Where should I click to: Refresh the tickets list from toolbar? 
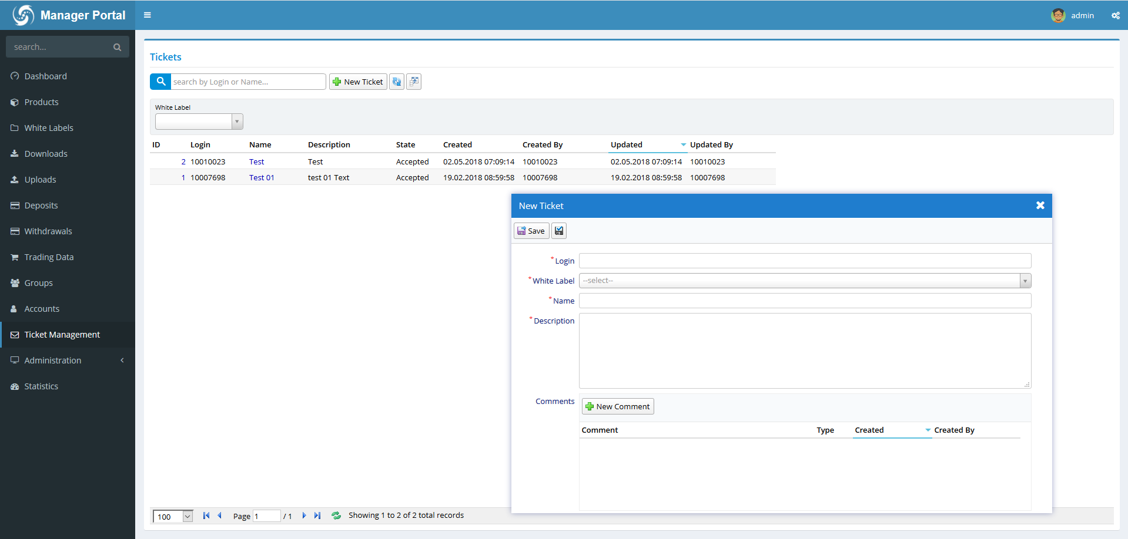pos(397,82)
